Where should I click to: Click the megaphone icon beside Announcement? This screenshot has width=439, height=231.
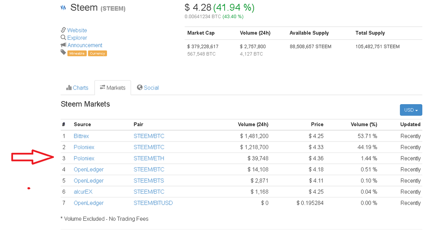pyautogui.click(x=63, y=45)
